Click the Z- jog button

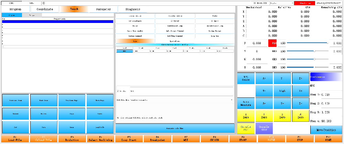tap(301, 103)
